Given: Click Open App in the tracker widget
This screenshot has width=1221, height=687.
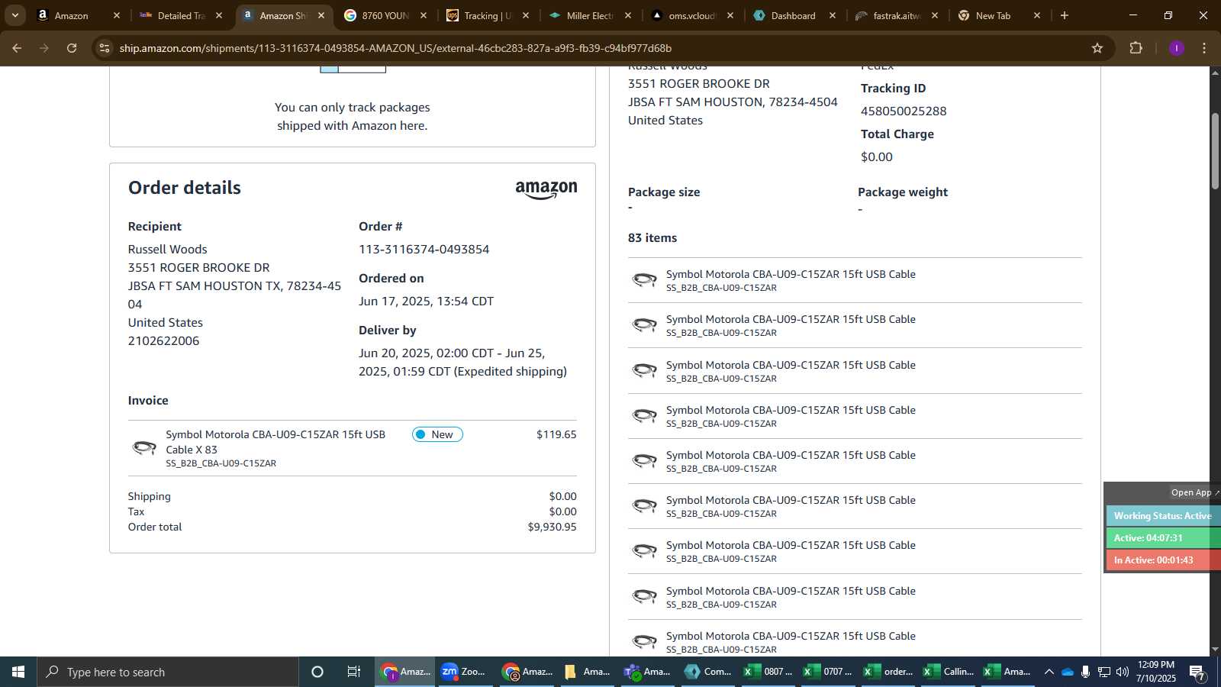Looking at the screenshot, I should tap(1194, 492).
